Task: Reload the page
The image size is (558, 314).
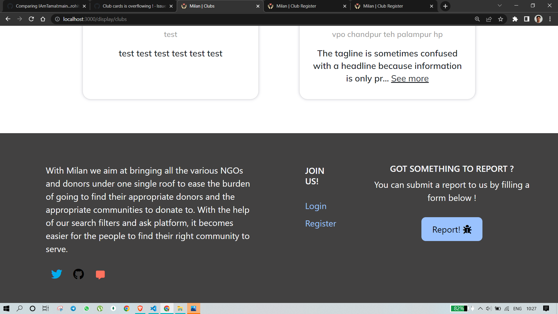Action: (x=31, y=19)
